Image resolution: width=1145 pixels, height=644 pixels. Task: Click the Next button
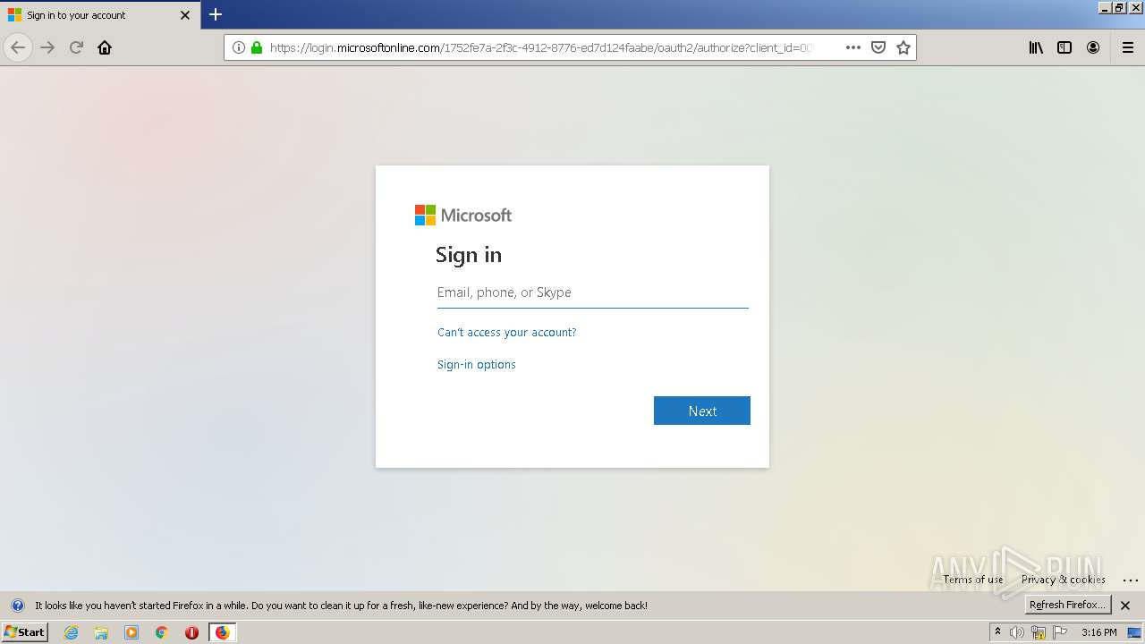click(702, 411)
